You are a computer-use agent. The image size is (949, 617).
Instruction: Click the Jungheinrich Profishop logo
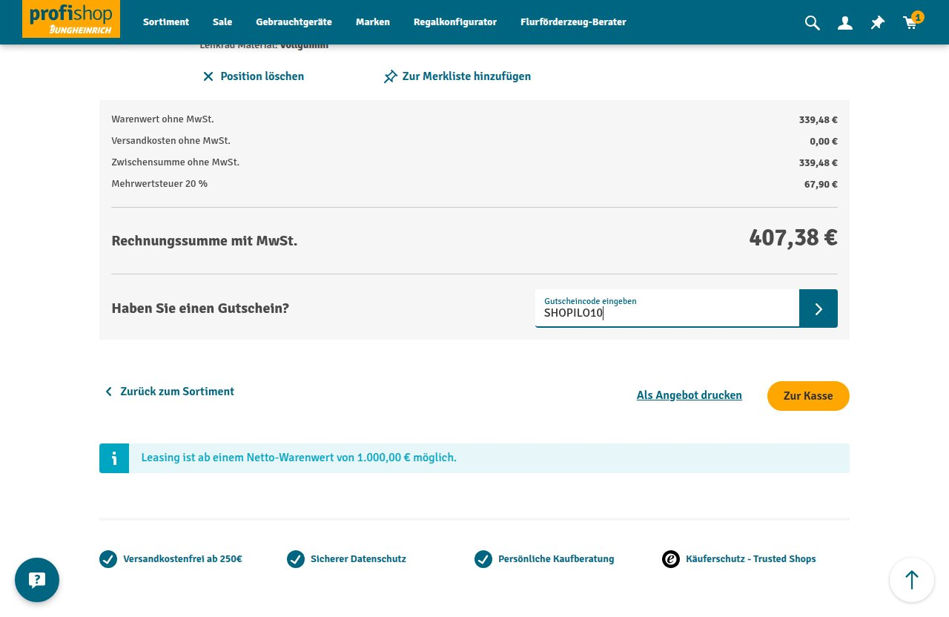click(x=71, y=19)
